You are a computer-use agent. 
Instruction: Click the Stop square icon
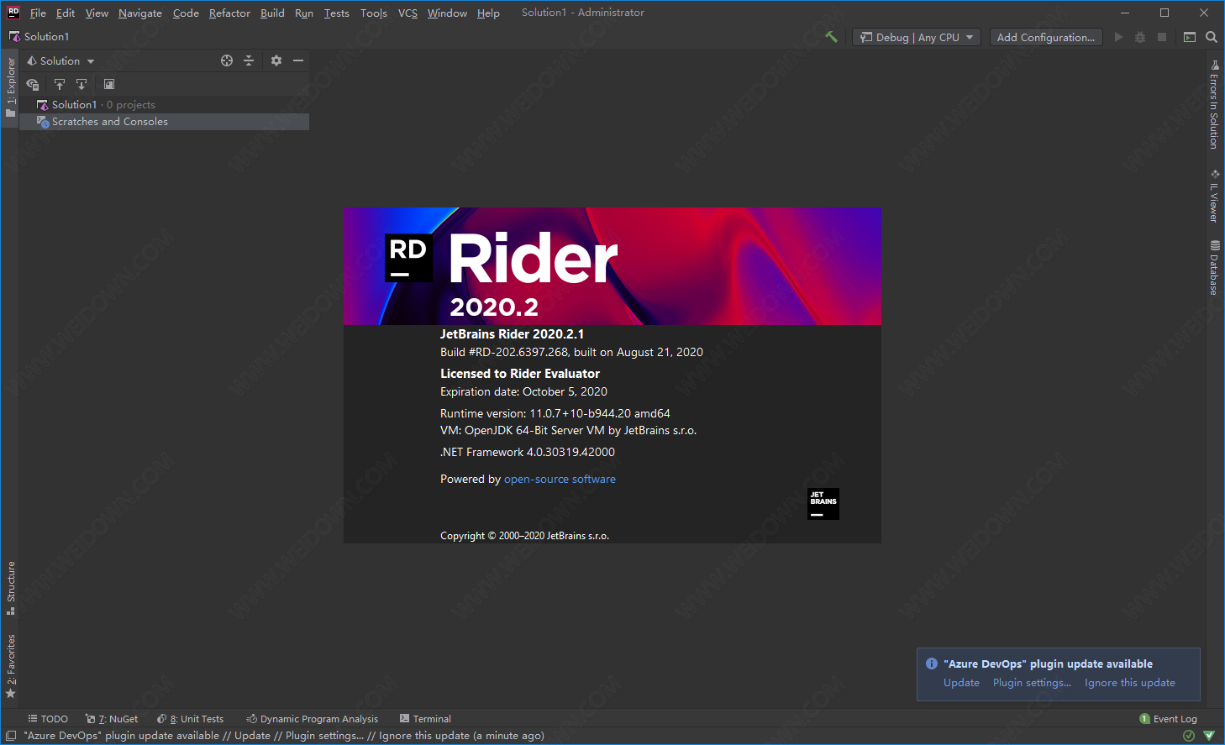pyautogui.click(x=1162, y=37)
